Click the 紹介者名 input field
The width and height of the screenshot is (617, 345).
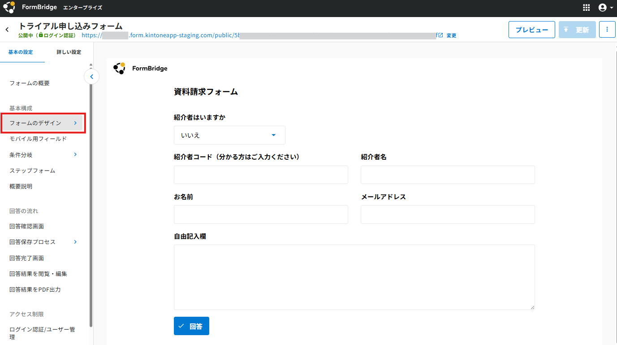[448, 175]
